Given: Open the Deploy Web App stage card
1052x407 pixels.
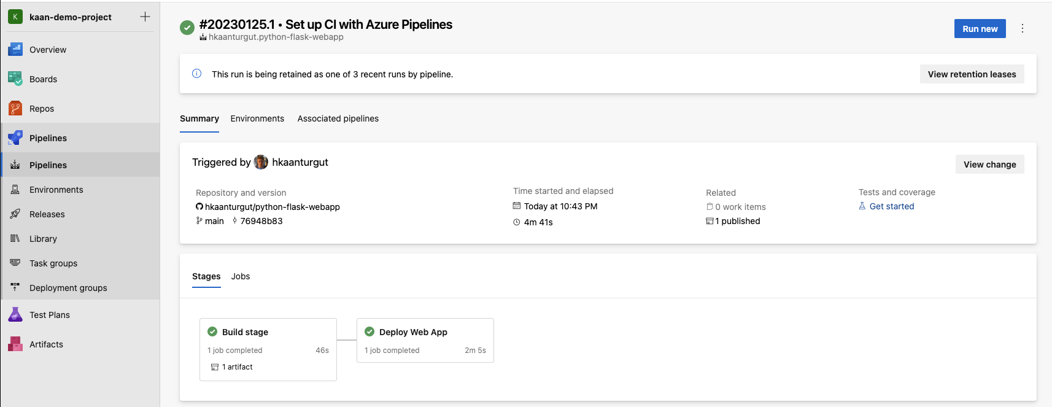Looking at the screenshot, I should [425, 333].
